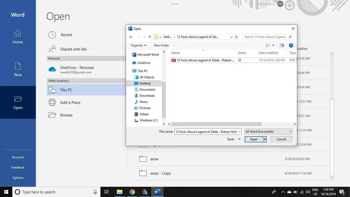Toggle the preview pane

[282, 45]
